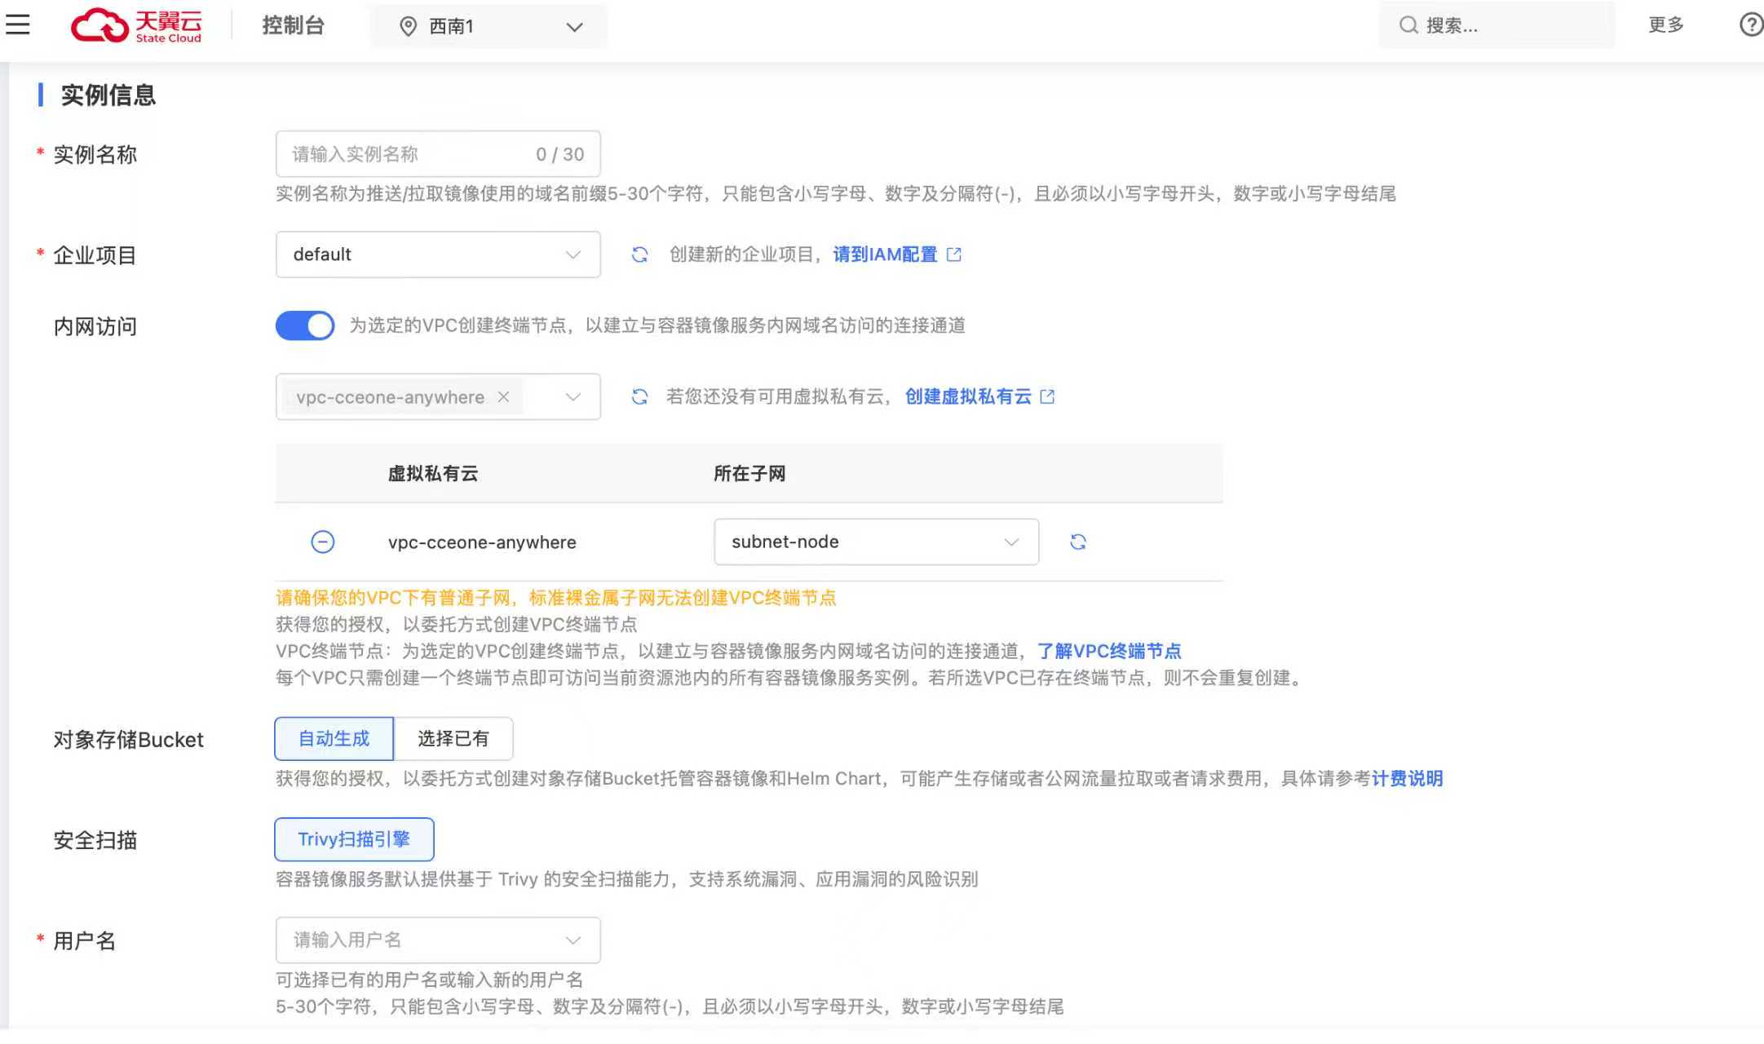This screenshot has width=1764, height=1044.
Task: Open the hamburger navigation menu
Action: click(x=18, y=25)
